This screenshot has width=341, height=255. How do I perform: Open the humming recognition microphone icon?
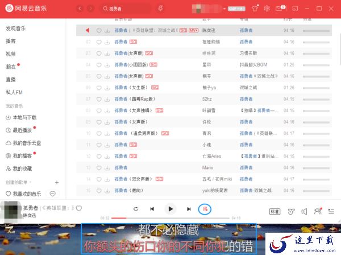click(160, 9)
